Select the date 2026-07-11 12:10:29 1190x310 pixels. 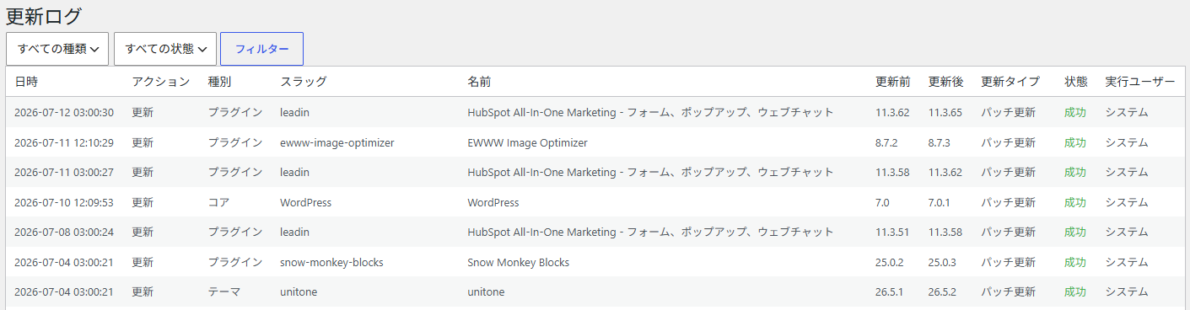click(64, 142)
